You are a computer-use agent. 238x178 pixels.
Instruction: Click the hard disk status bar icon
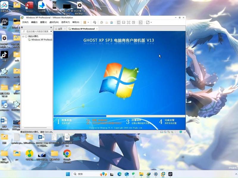point(162,132)
